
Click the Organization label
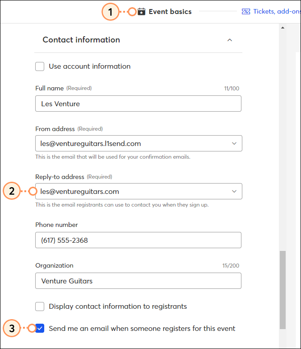(54, 265)
